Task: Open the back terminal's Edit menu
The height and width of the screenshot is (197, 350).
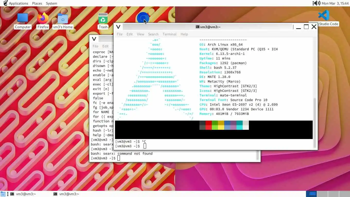Action: click(106, 46)
